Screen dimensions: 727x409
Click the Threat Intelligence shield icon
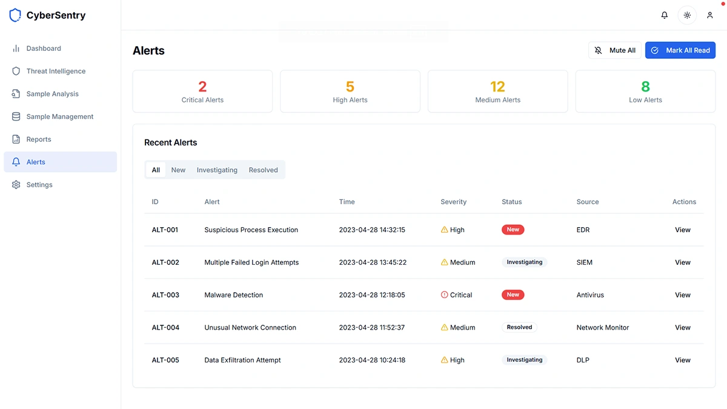pyautogui.click(x=16, y=71)
